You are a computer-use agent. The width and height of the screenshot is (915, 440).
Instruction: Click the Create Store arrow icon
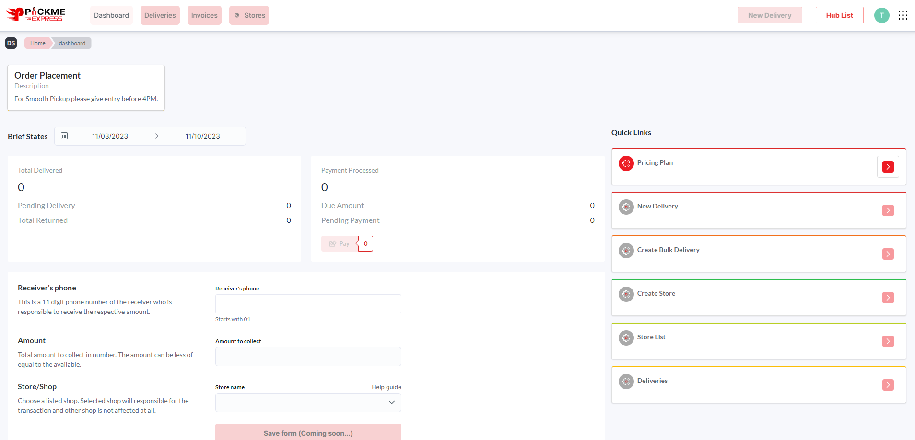pyautogui.click(x=888, y=298)
